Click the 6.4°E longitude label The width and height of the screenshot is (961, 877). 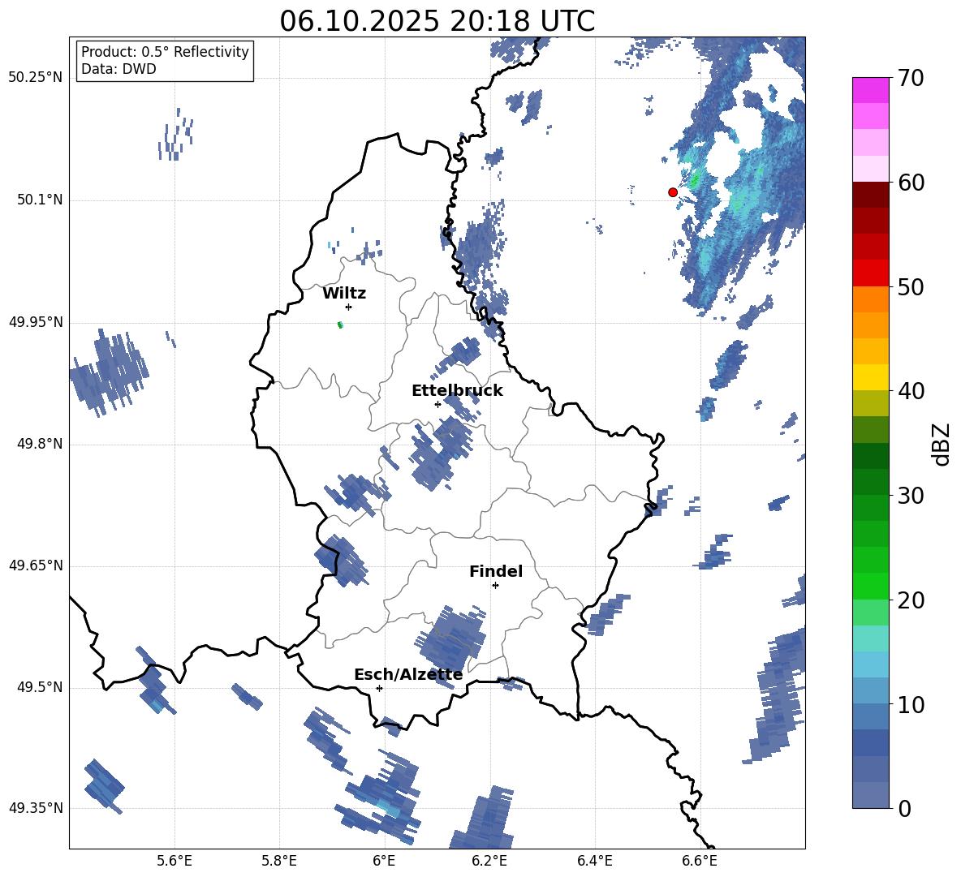pyautogui.click(x=594, y=861)
